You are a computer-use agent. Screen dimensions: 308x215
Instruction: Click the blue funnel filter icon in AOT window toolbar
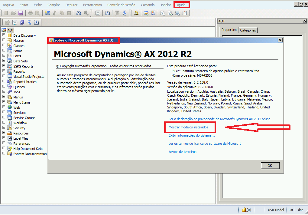coord(29,22)
